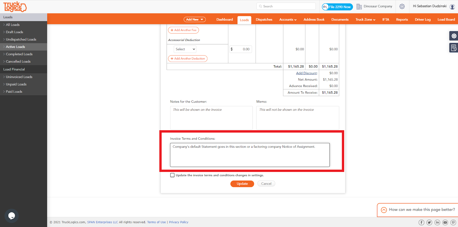Click Hi Sebastian Dudzinski greeting
The height and width of the screenshot is (227, 458).
point(430,6)
